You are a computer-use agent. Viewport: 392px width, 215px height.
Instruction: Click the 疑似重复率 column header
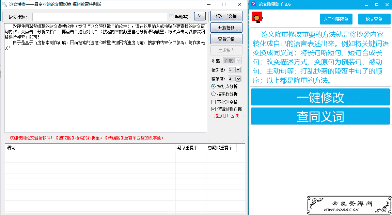[191, 148]
